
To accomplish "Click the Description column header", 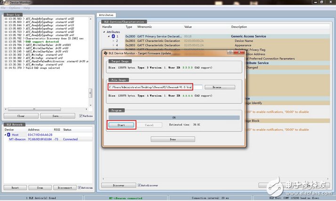I will pyautogui.click(x=239, y=27).
